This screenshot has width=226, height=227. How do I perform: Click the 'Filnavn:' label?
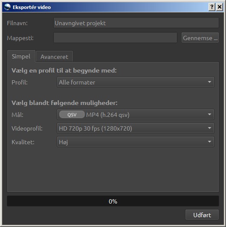17,23
